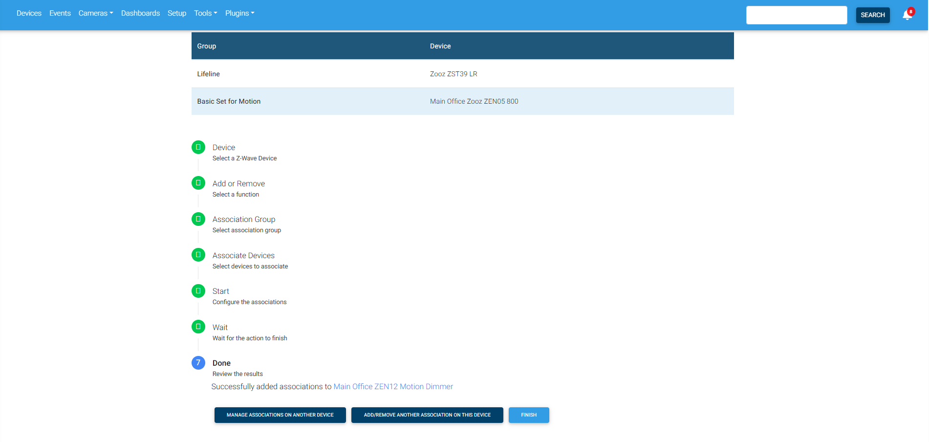Click 'Wait for the action to finish' text

click(x=250, y=338)
